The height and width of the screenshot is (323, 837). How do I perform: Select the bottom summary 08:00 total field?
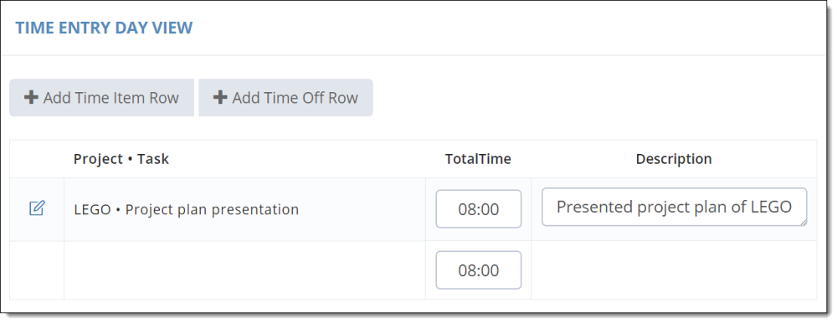478,270
